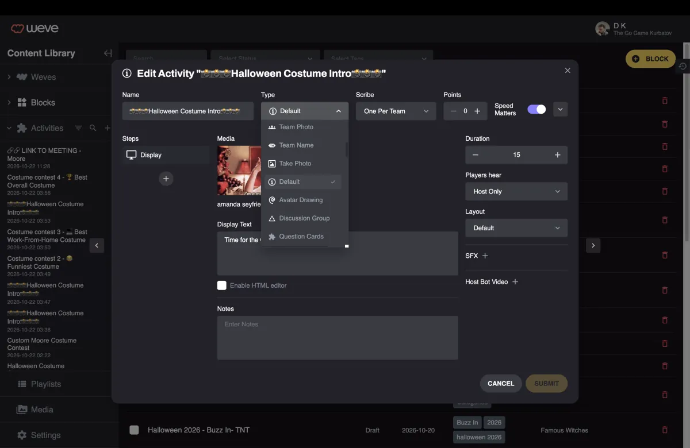This screenshot has width=690, height=448.
Task: Click the Display step monitor icon
Action: (x=131, y=155)
